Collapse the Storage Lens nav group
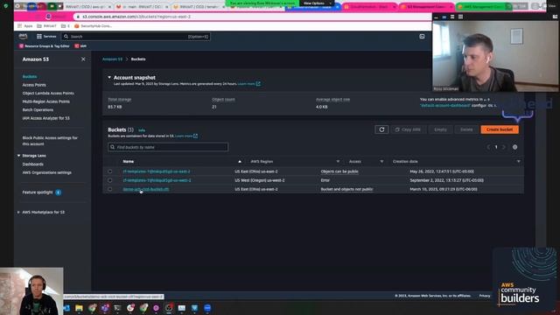Viewport: 560px width, 315px height. (x=18, y=156)
